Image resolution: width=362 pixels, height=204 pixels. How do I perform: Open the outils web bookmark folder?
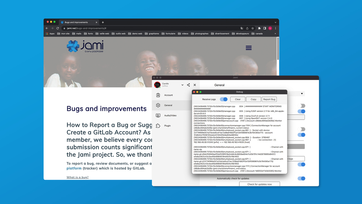click(119, 33)
